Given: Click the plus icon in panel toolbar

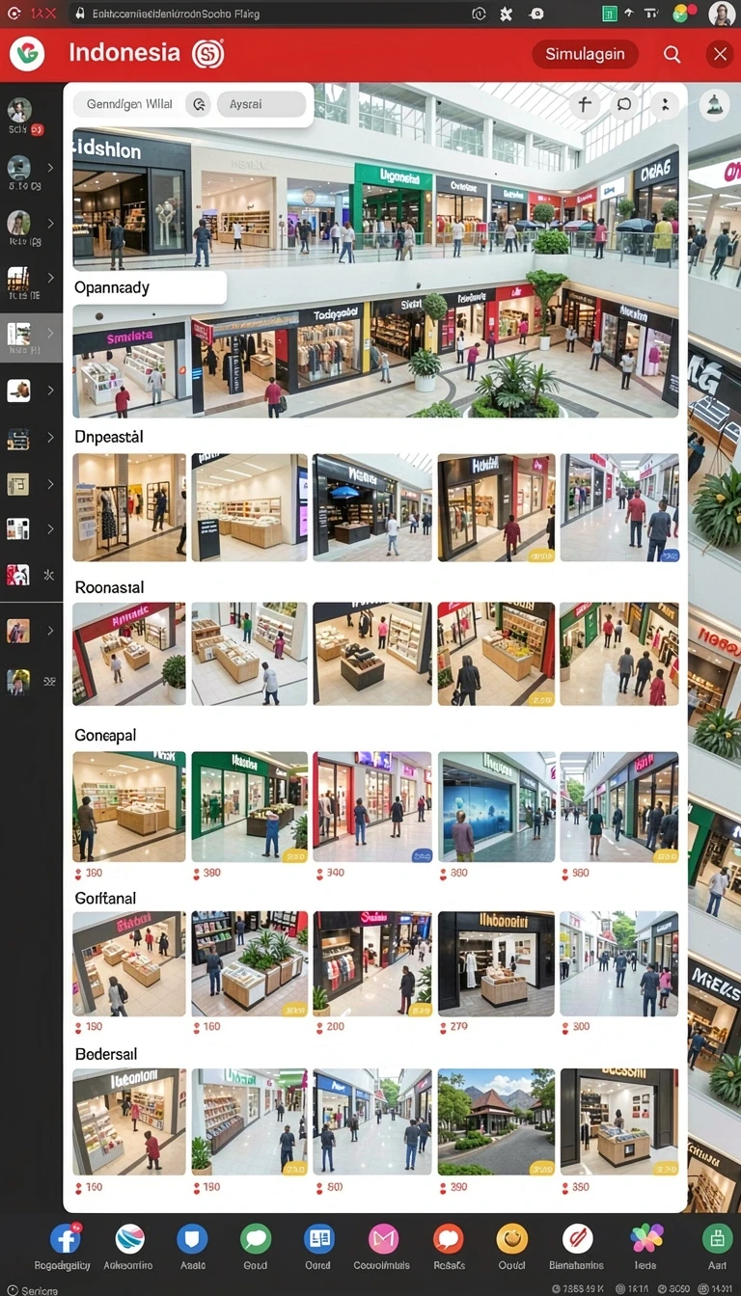Looking at the screenshot, I should coord(585,104).
